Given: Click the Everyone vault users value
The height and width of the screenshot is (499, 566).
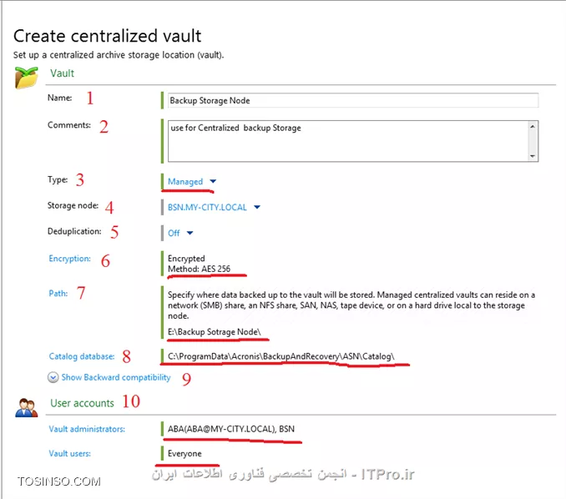Looking at the screenshot, I should point(184,454).
